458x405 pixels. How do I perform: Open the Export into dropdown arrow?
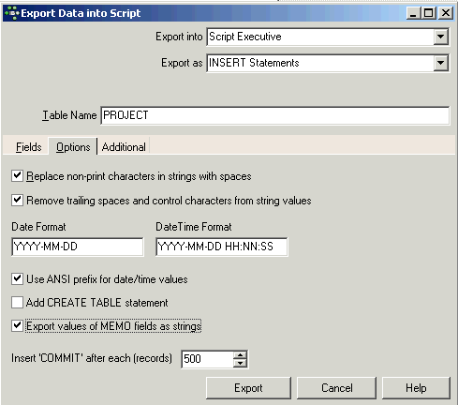(440, 37)
